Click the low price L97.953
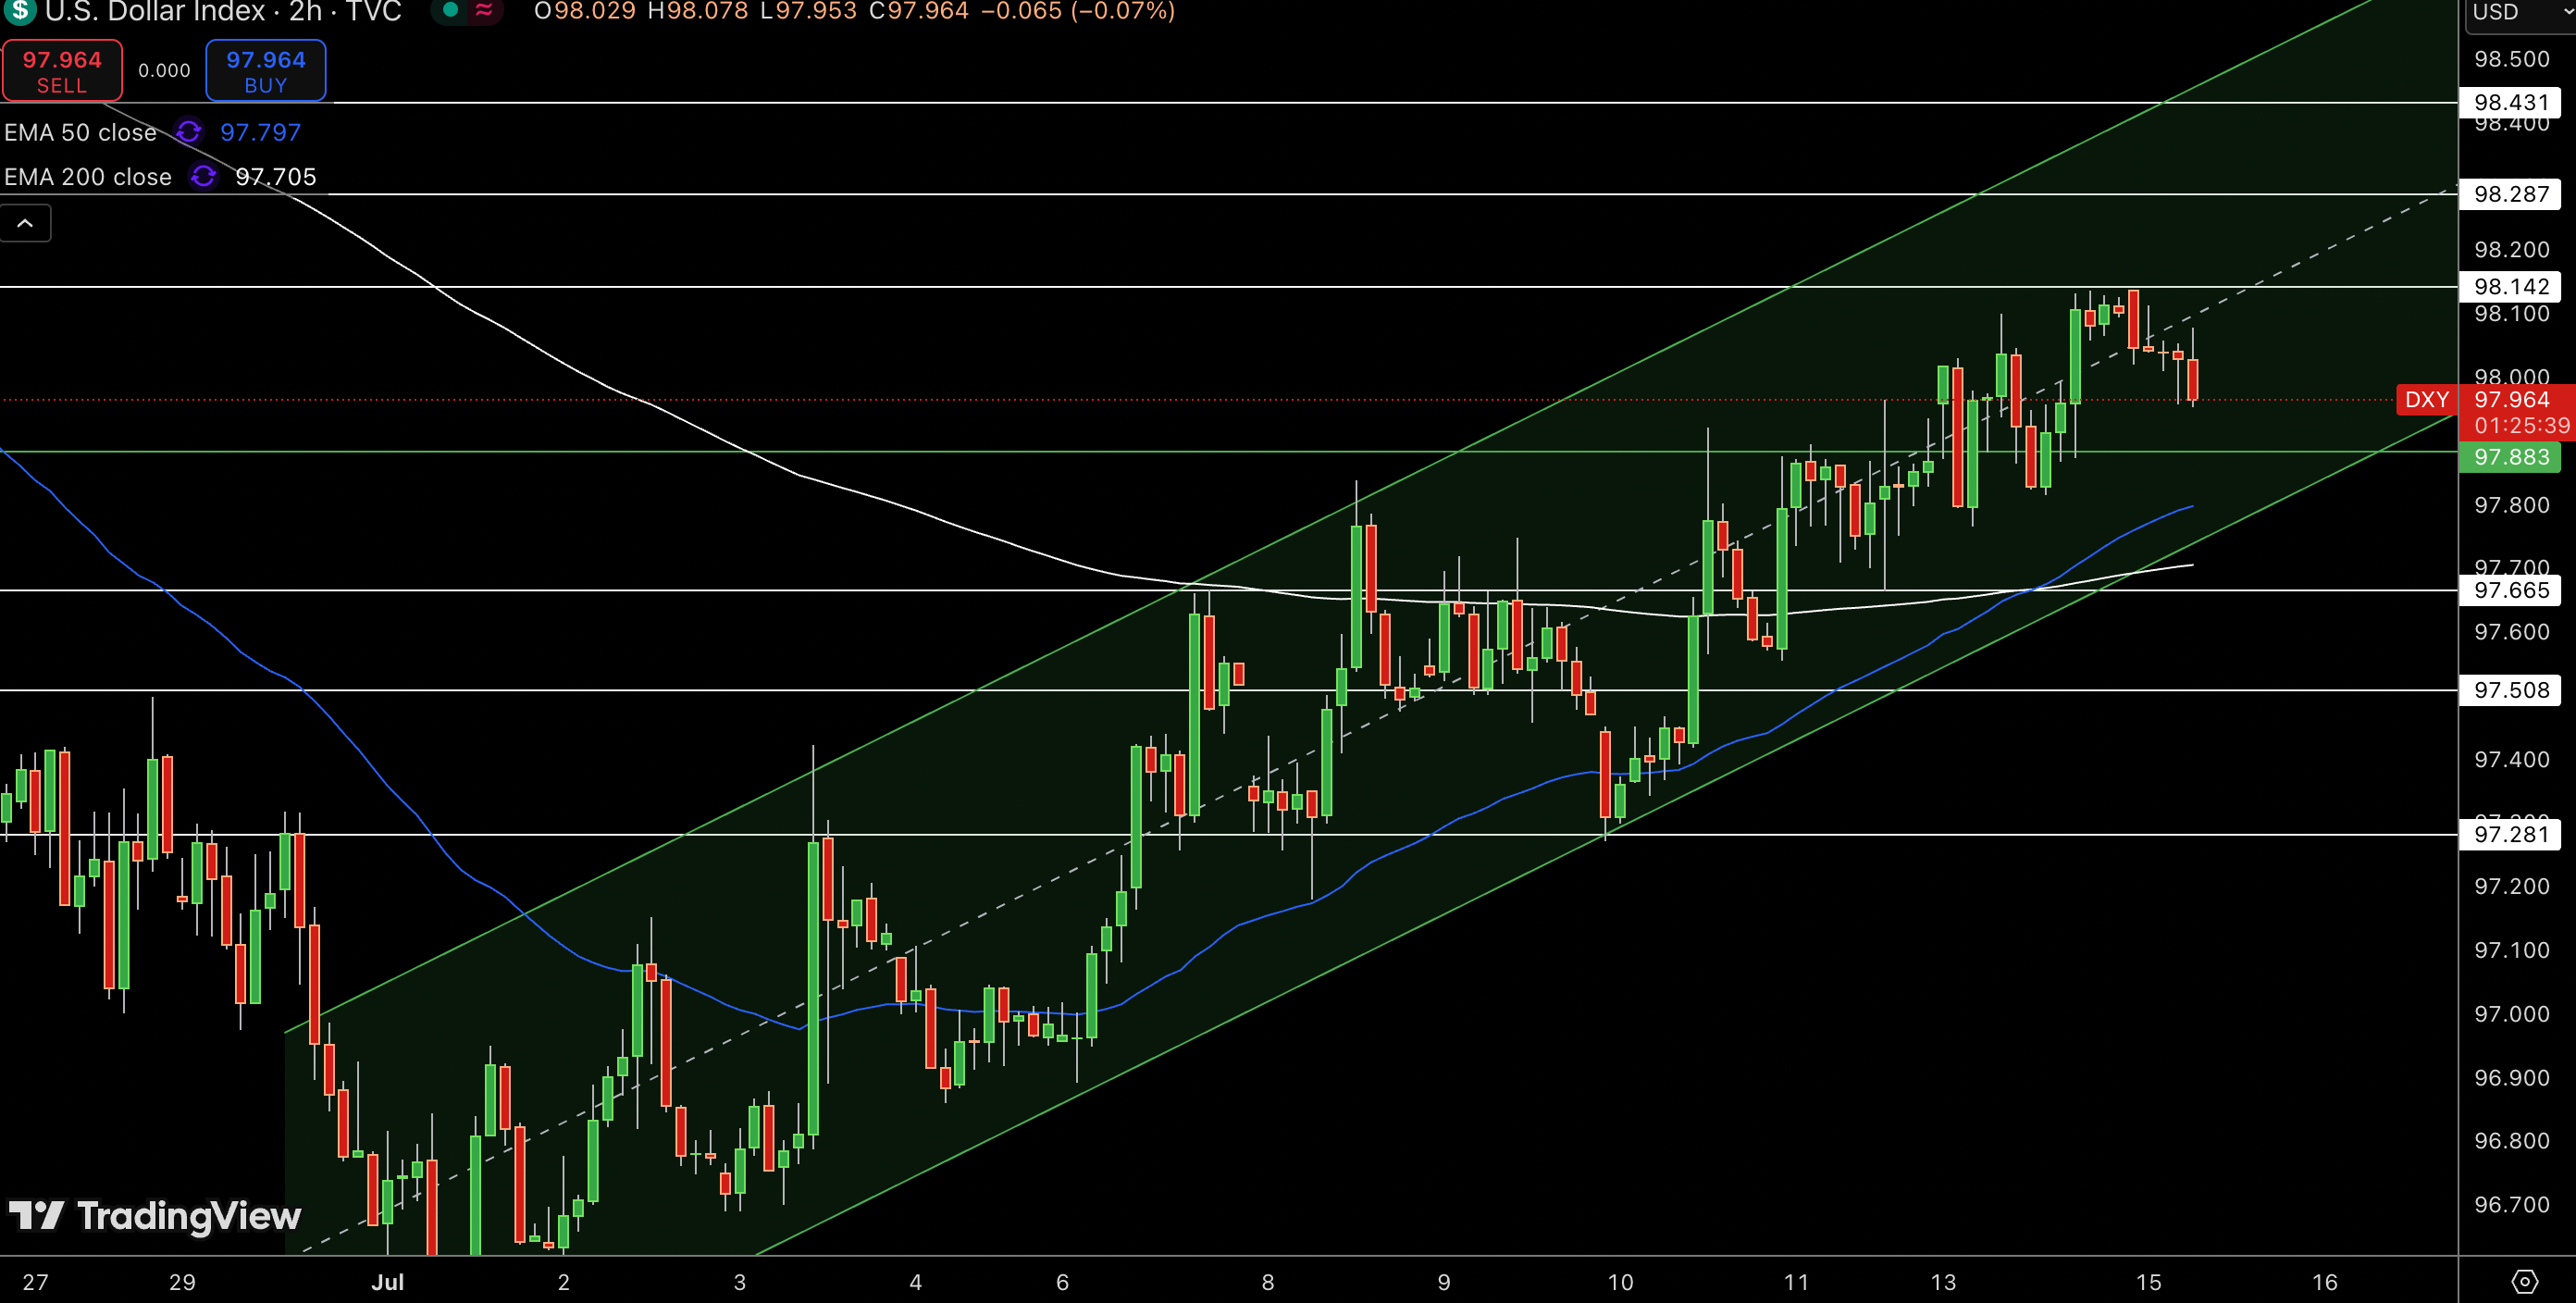Viewport: 2576px width, 1303px height. (808, 11)
